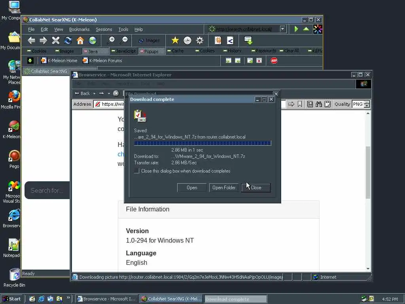
Task: Open the Edit menu in K-Meleon
Action: [x=44, y=29]
